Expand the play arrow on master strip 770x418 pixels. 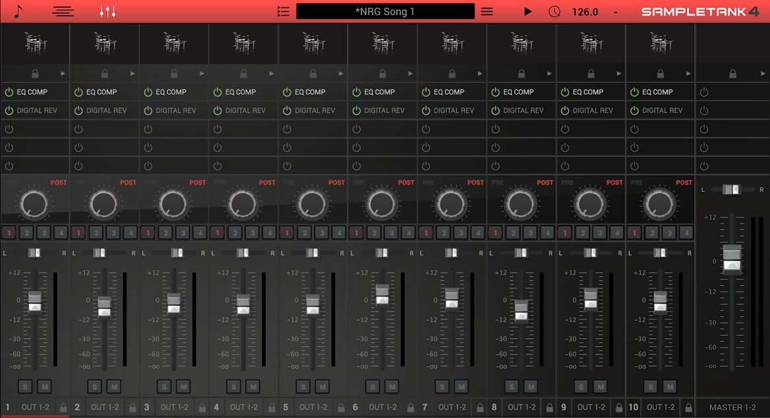point(763,74)
